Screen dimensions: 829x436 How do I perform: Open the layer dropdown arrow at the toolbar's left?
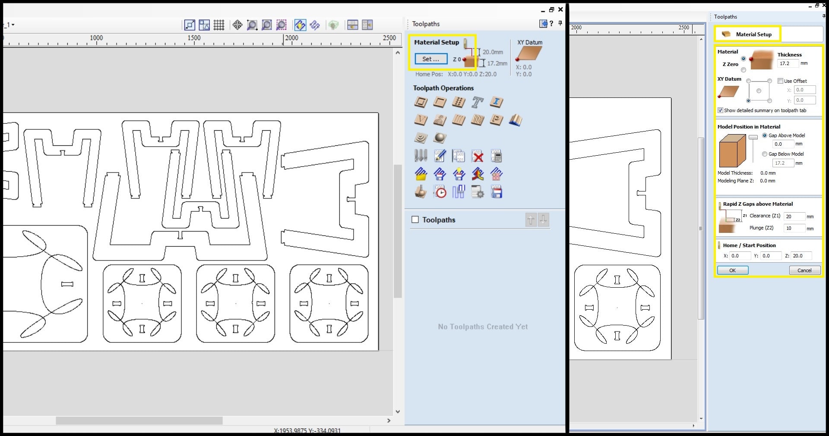point(13,25)
